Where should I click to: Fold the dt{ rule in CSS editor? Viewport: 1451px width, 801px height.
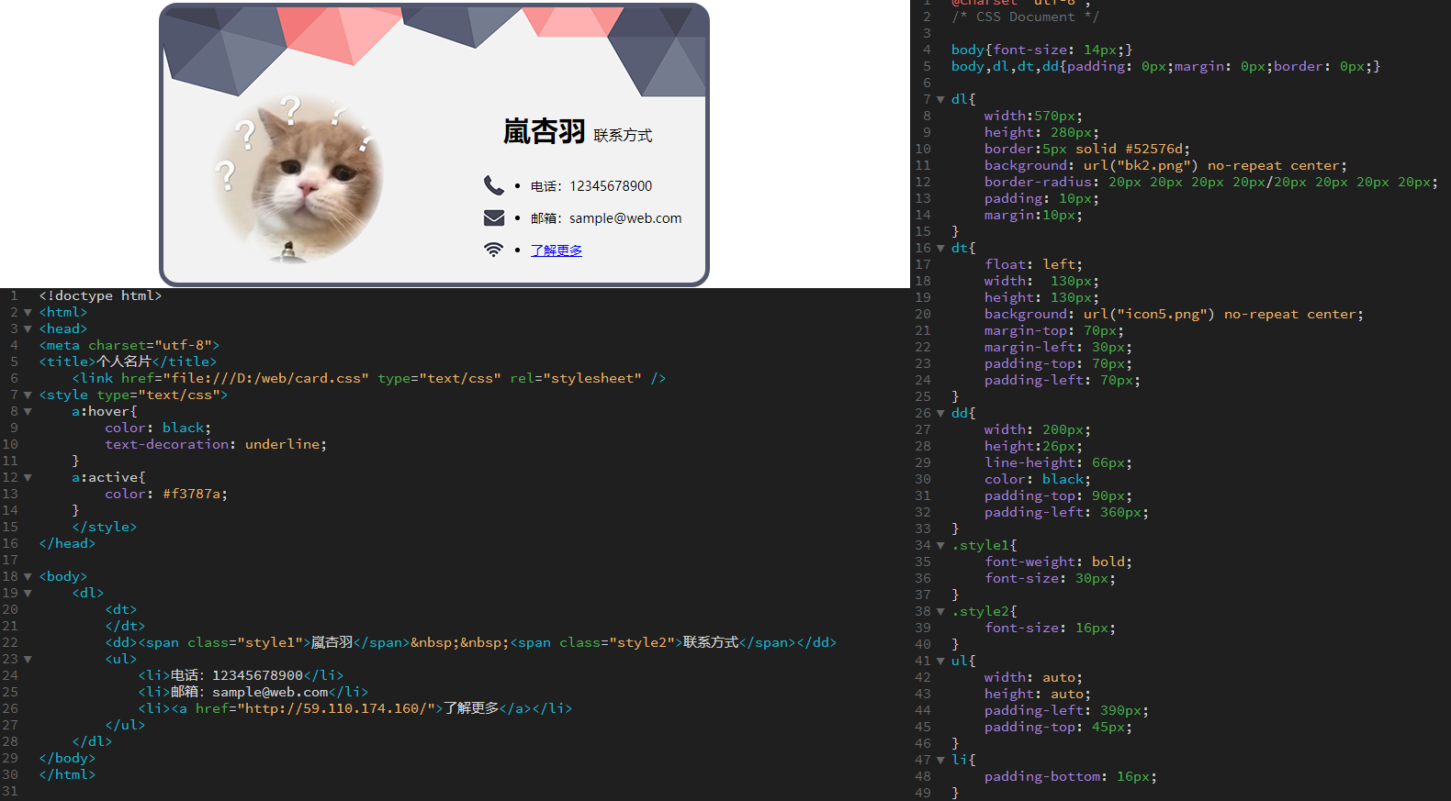(940, 249)
